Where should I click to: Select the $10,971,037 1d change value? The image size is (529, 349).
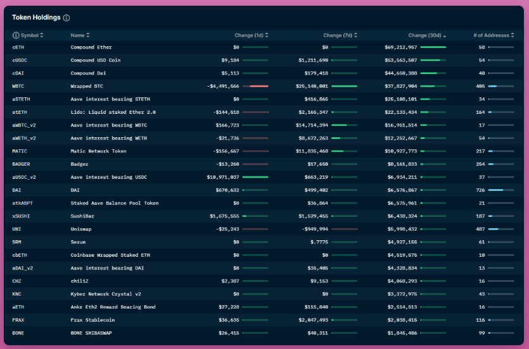tap(223, 178)
